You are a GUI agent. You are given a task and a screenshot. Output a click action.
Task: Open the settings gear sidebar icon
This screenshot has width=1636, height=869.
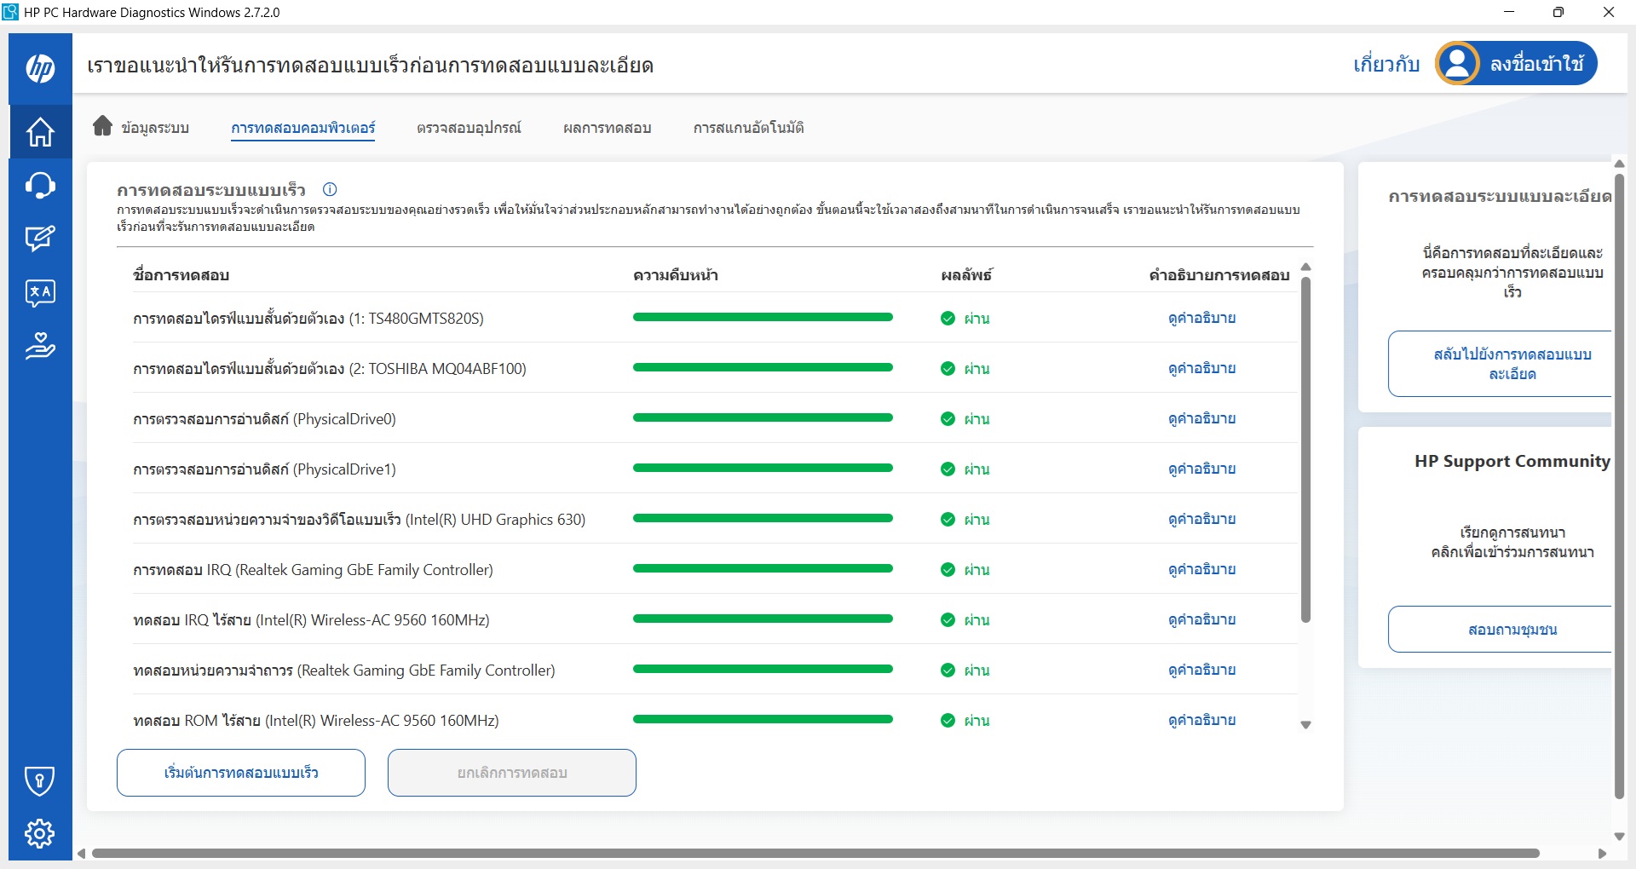(40, 833)
